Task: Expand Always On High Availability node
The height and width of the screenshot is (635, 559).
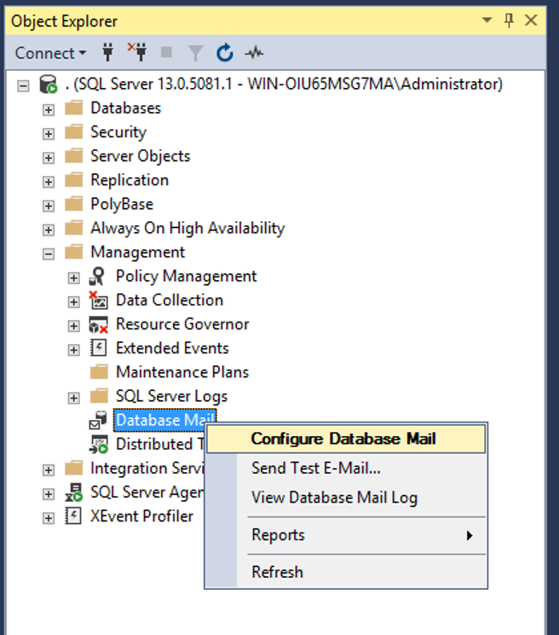Action: click(49, 230)
